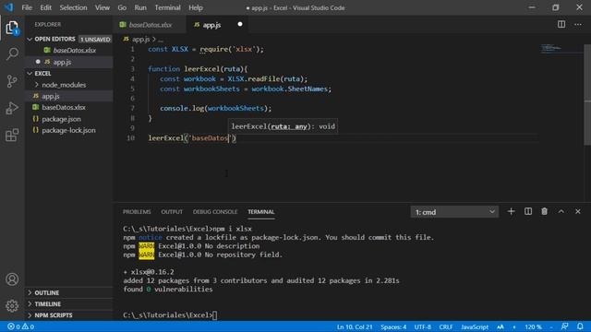Click the VS Code logo icon
Image resolution: width=591 pixels, height=332 pixels.
[8, 7]
